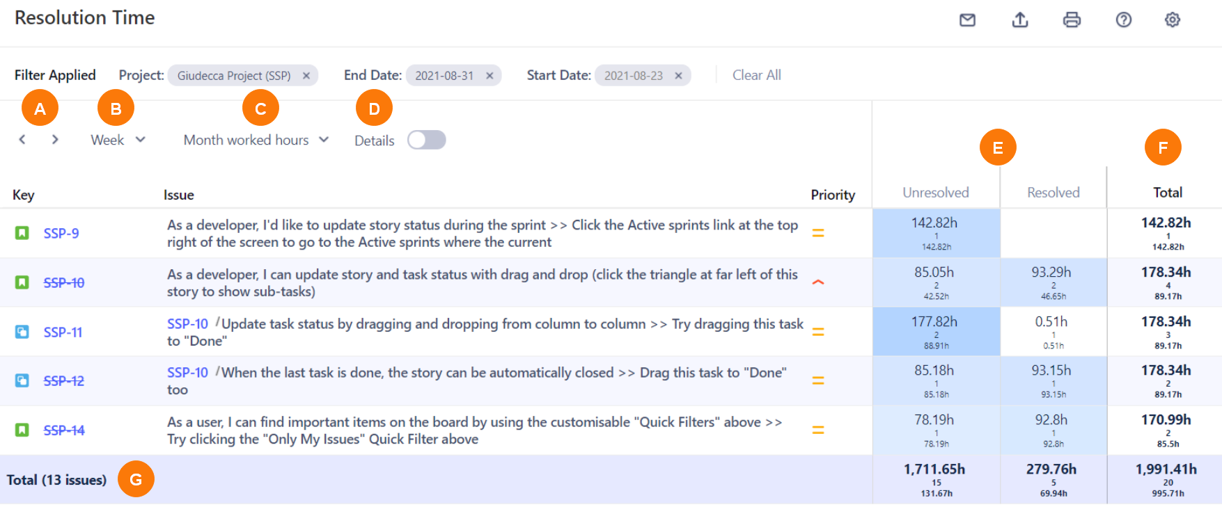Open the SSP-11 issue key link
The height and width of the screenshot is (507, 1222).
63,332
